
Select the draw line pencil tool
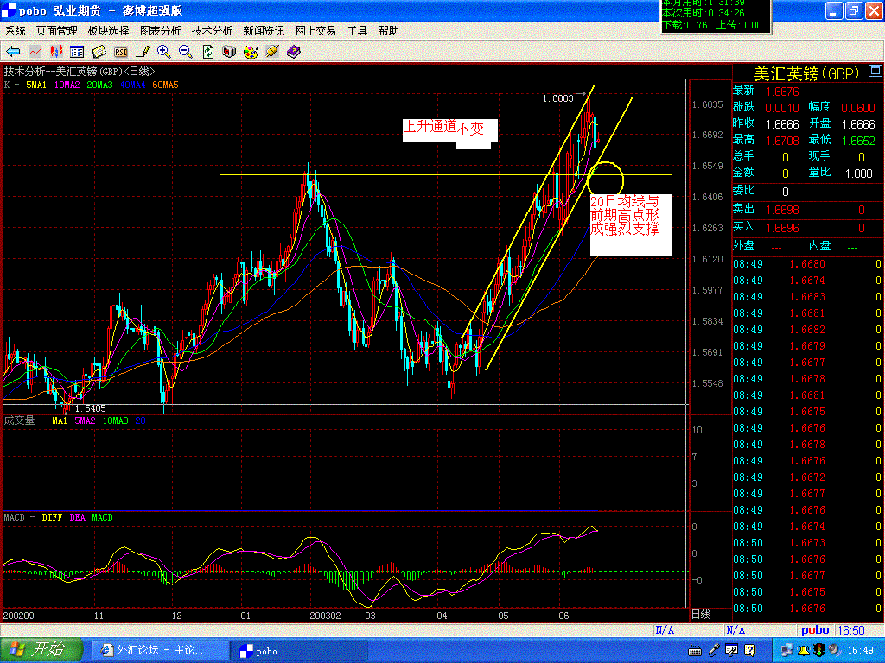(143, 52)
